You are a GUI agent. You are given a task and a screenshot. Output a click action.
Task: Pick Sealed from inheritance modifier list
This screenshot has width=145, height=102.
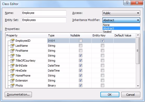[x=121, y=32]
